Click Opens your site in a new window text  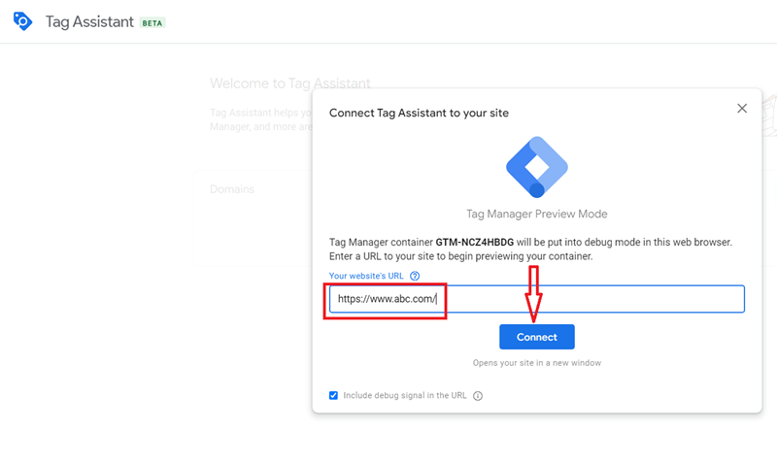tap(537, 363)
